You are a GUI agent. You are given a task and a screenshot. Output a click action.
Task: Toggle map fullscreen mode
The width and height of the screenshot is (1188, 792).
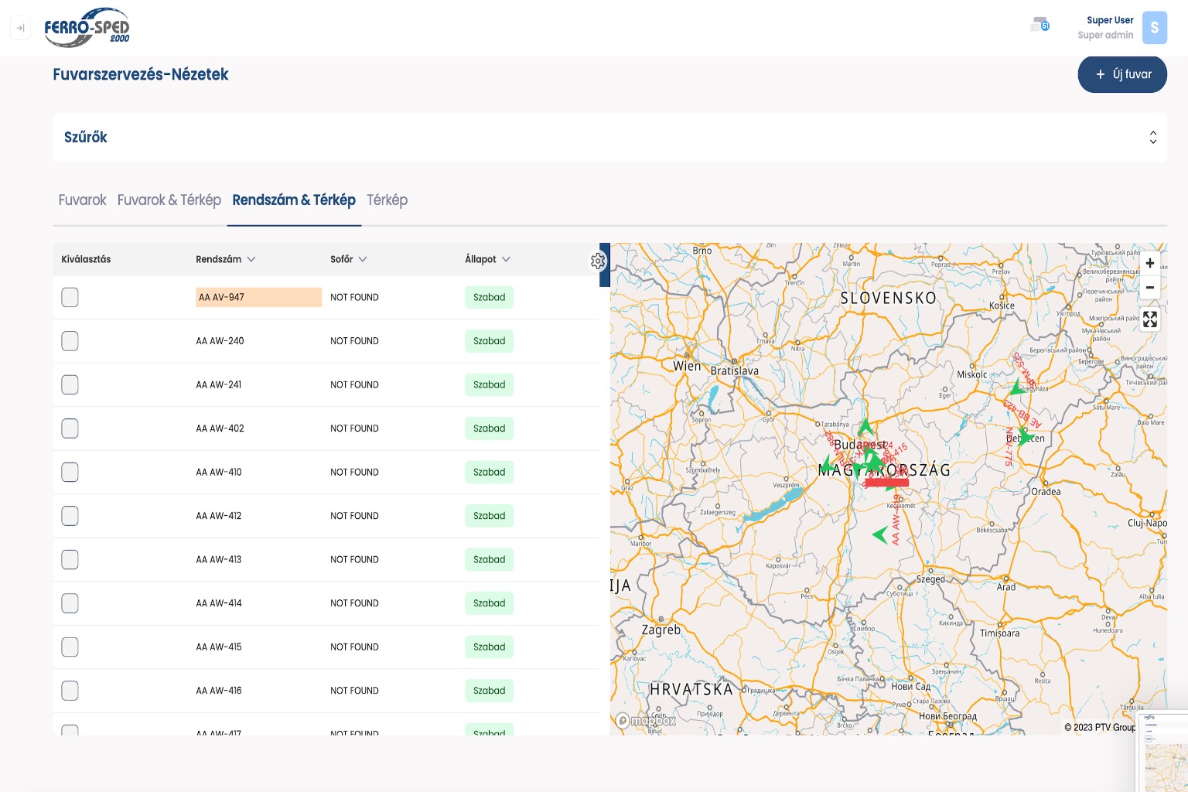click(1150, 319)
